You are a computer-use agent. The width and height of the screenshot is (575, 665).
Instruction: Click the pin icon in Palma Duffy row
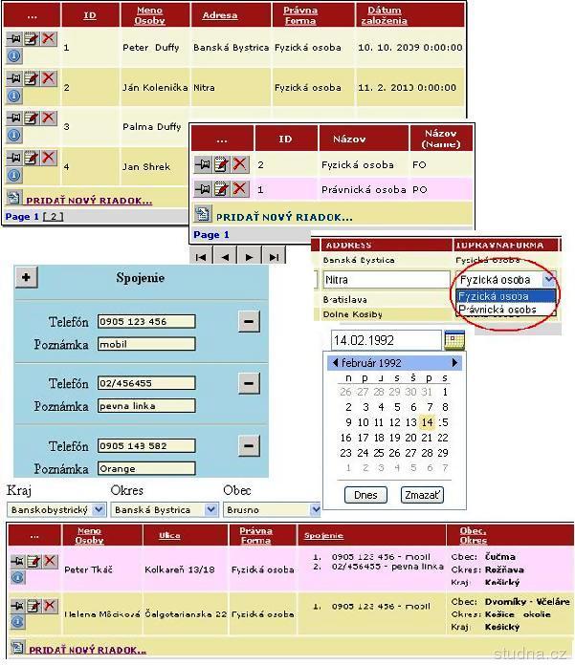click(x=14, y=118)
